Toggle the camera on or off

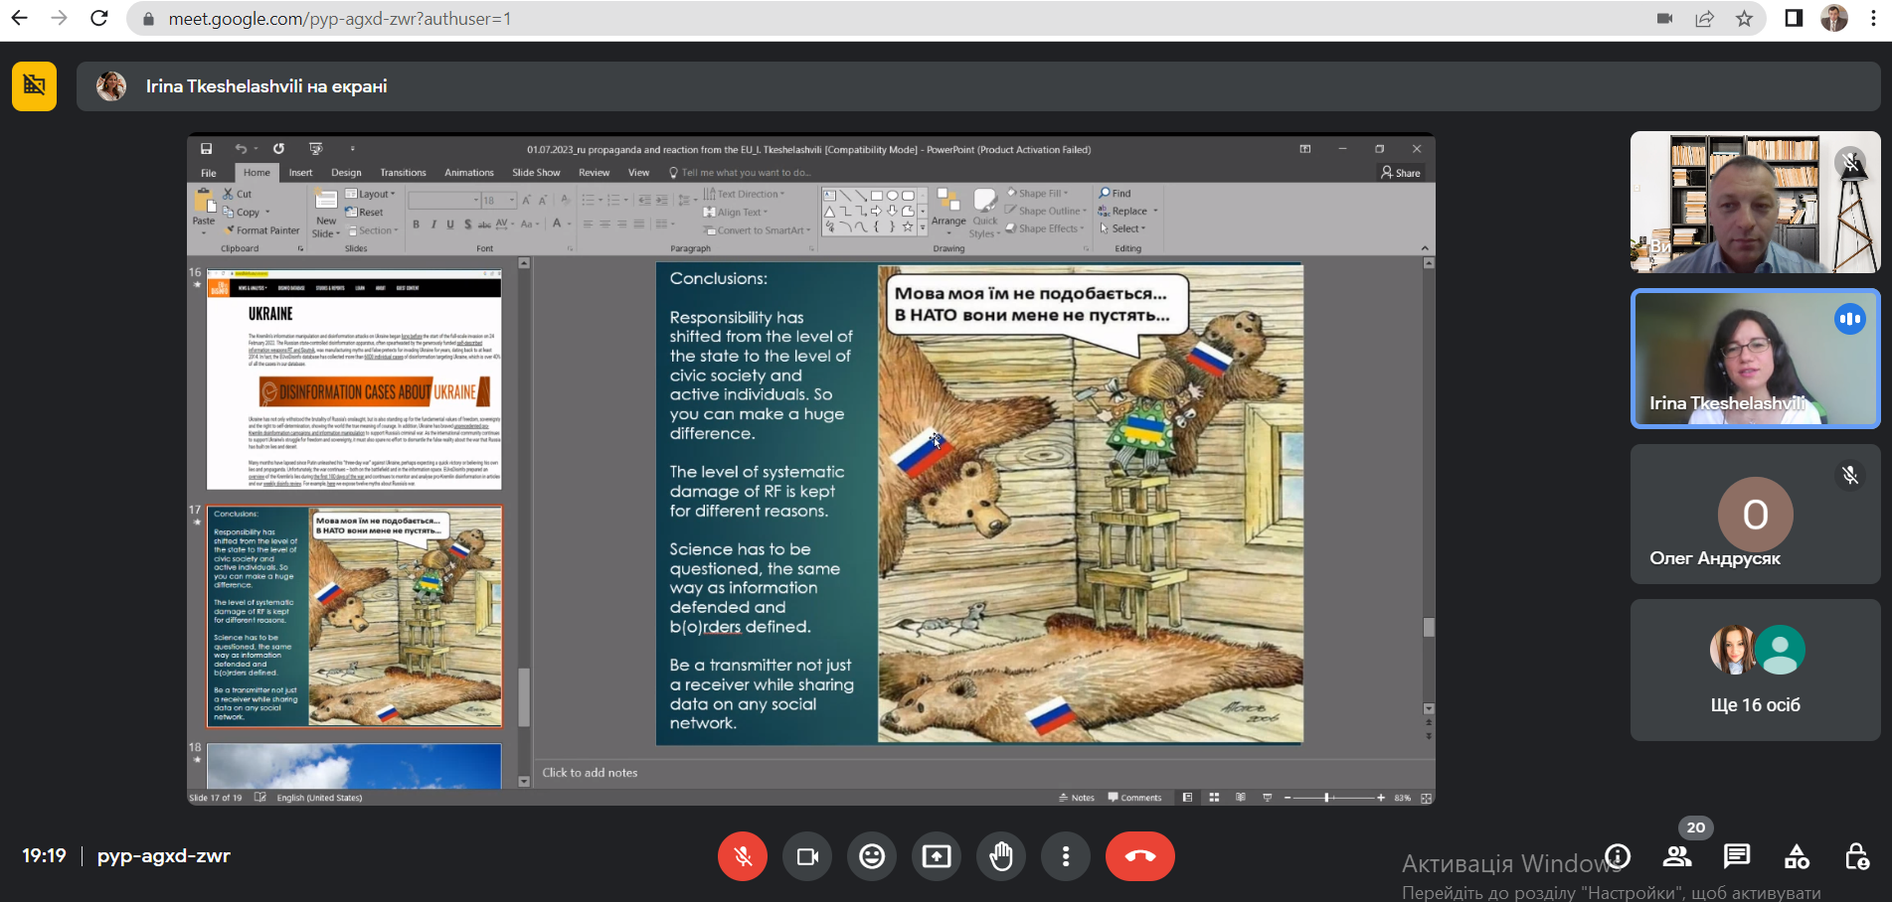(806, 856)
